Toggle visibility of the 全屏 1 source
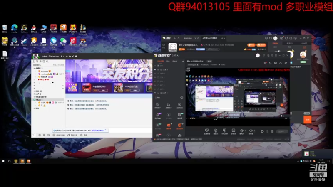This screenshot has height=187, width=333. click(155, 93)
